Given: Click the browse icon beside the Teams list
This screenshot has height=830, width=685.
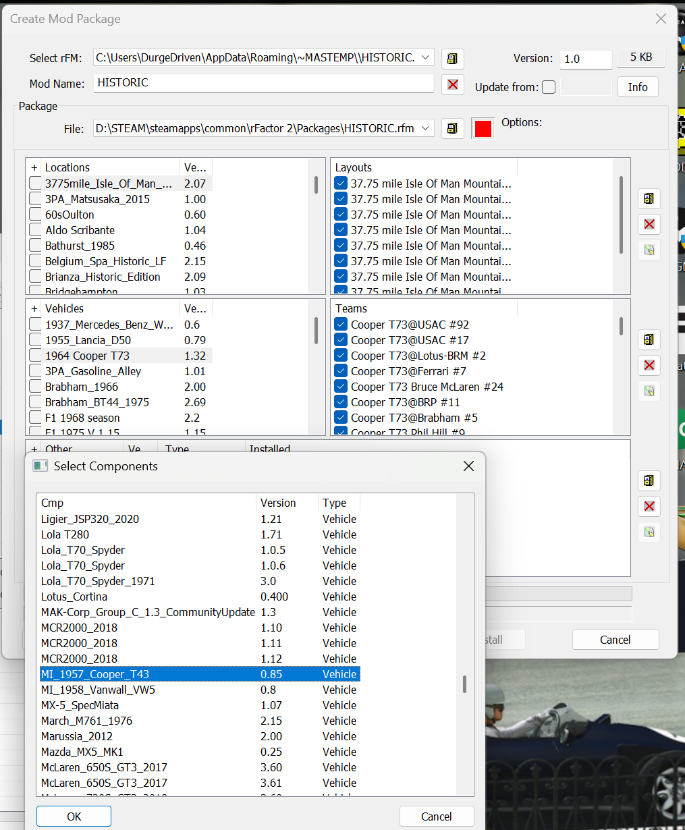Looking at the screenshot, I should point(649,339).
